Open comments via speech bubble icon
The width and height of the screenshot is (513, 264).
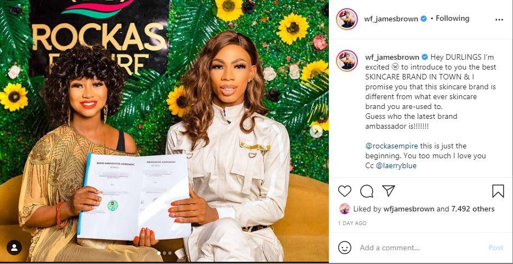pyautogui.click(x=367, y=191)
